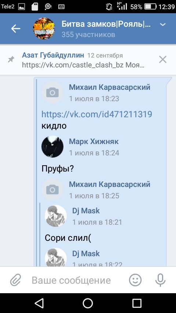Image resolution: width=176 pixels, height=313 pixels.
Task: Tap the Михаил Карвасарский avatar at 18:25
Action: pos(52,189)
